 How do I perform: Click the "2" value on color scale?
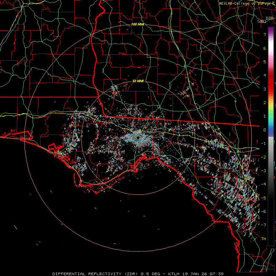[265, 103]
